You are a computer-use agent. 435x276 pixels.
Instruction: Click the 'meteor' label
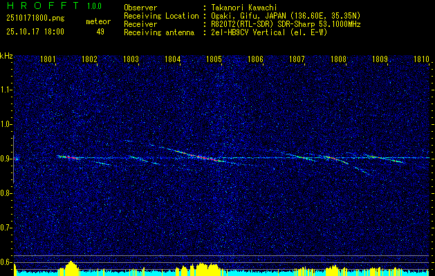(x=98, y=21)
